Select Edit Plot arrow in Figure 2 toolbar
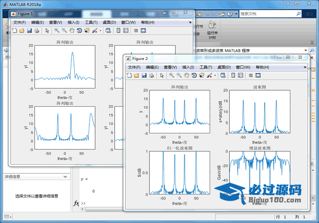 tap(162, 75)
